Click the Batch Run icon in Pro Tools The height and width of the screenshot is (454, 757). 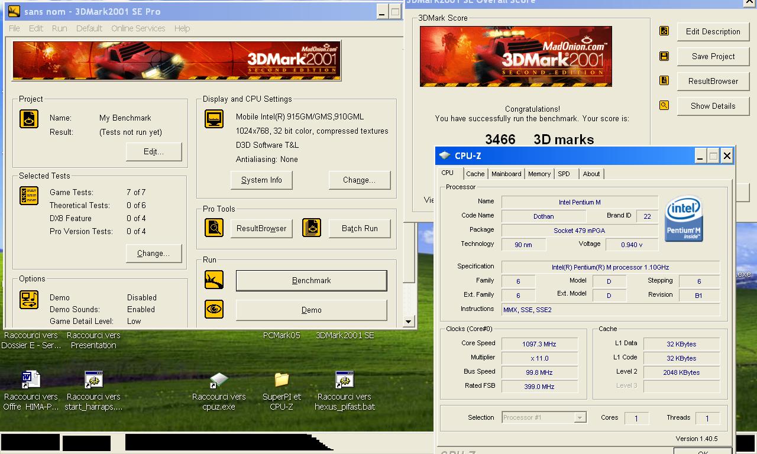pyautogui.click(x=312, y=228)
